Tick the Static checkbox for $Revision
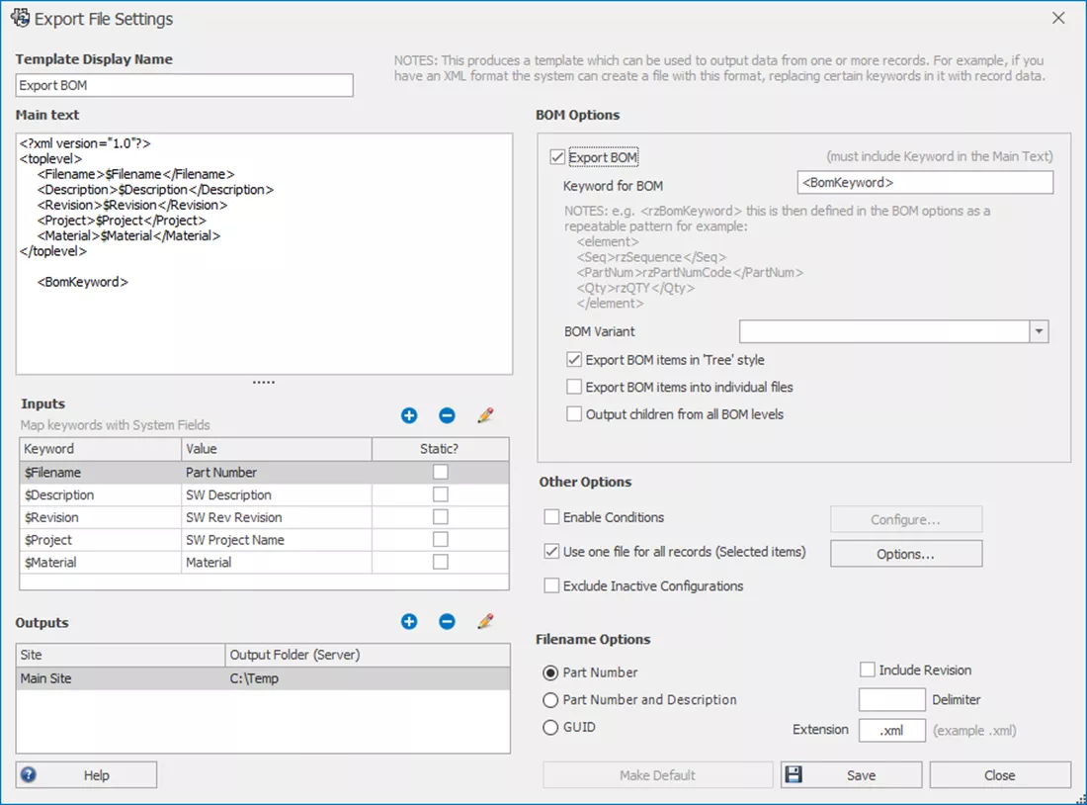Viewport: 1087px width, 805px height. click(x=441, y=517)
